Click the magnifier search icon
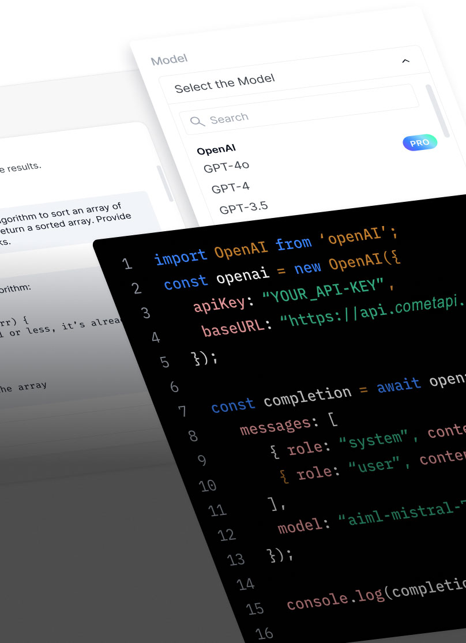This screenshot has height=643, width=466. point(197,121)
